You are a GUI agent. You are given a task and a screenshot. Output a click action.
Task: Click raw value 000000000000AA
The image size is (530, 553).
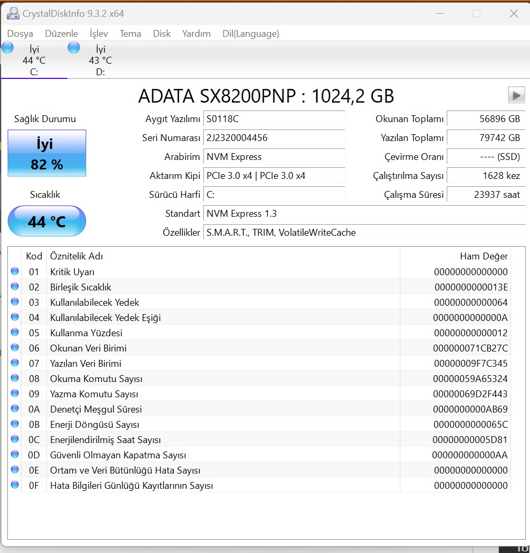[x=470, y=455]
